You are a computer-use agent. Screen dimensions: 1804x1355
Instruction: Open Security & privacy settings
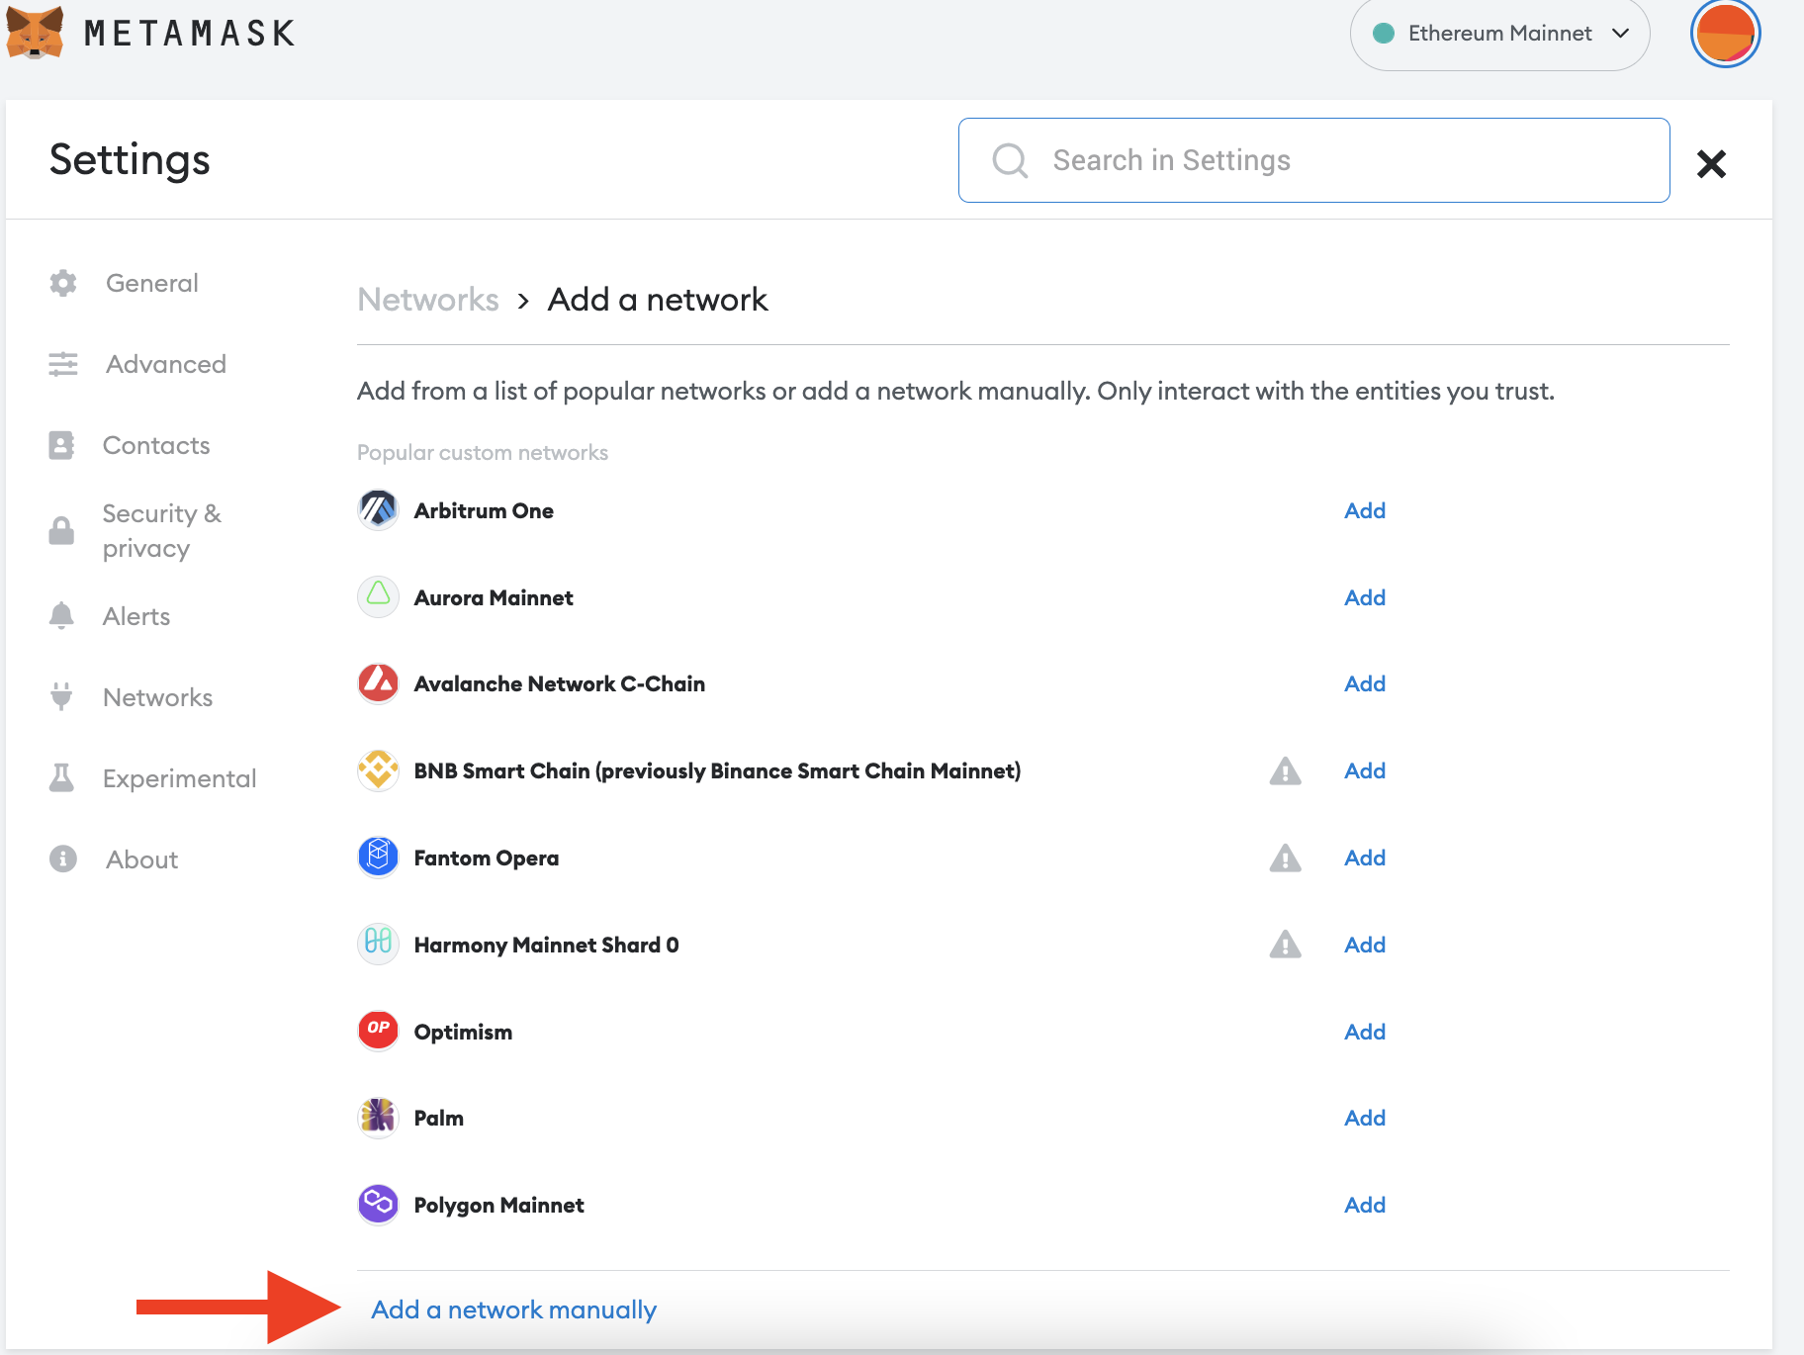click(161, 530)
